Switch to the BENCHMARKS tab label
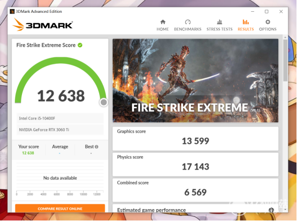The height and width of the screenshot is (221, 297). tap(188, 29)
